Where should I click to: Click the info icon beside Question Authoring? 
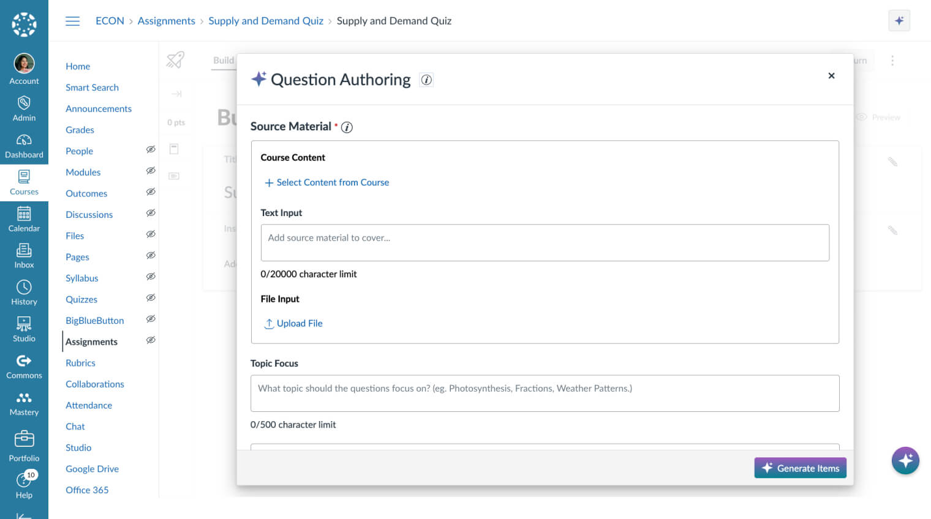point(426,80)
